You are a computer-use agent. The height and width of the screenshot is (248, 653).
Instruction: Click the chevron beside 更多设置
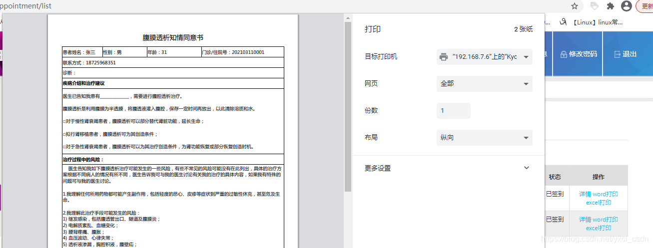526,168
